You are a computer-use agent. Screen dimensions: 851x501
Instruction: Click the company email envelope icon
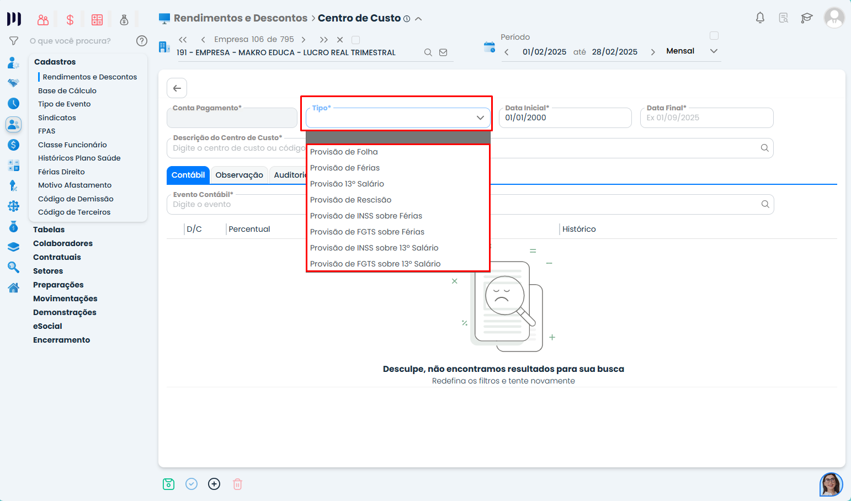[x=443, y=52]
